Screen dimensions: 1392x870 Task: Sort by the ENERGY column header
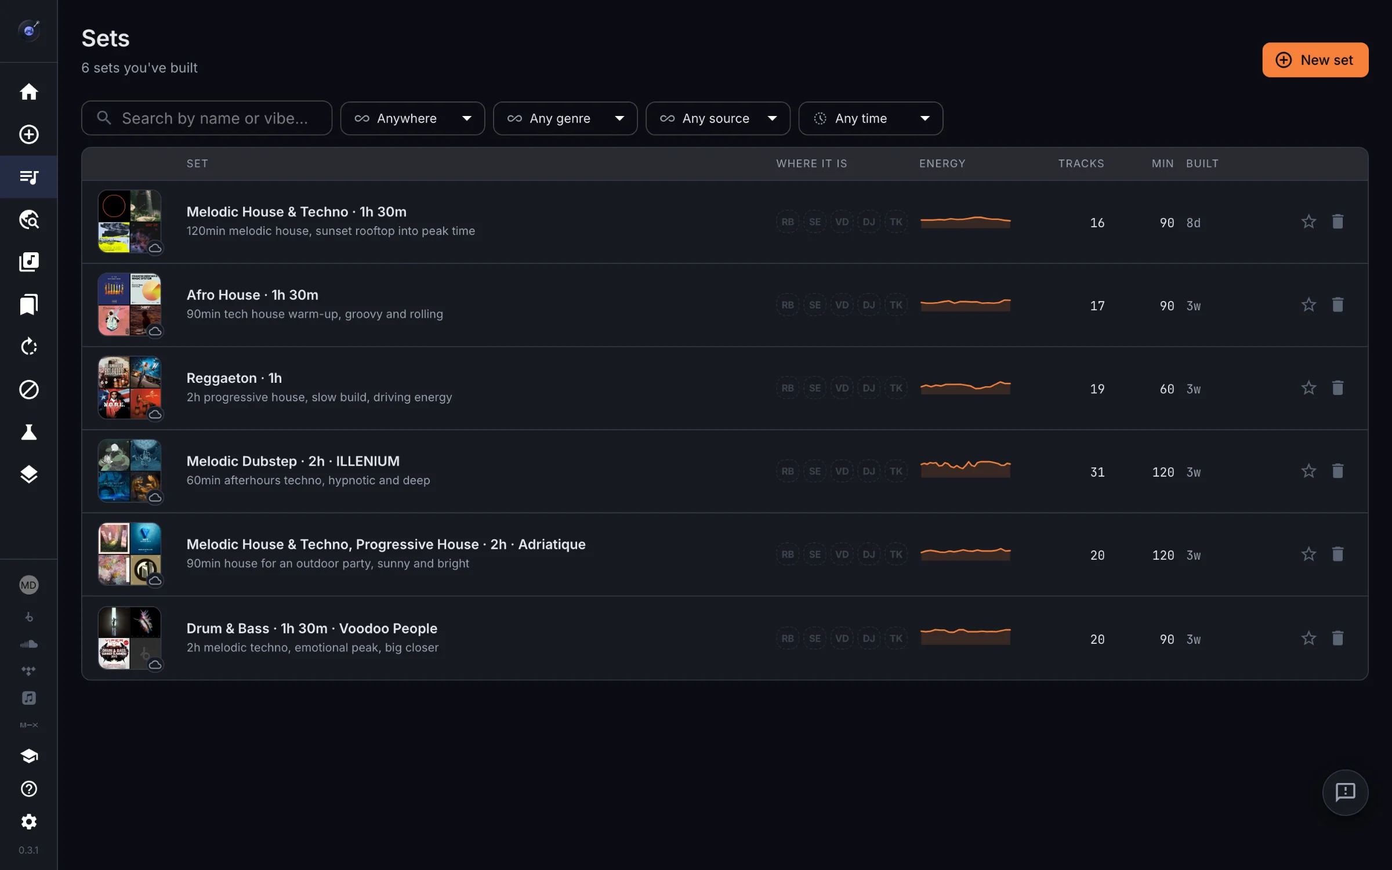pos(942,164)
